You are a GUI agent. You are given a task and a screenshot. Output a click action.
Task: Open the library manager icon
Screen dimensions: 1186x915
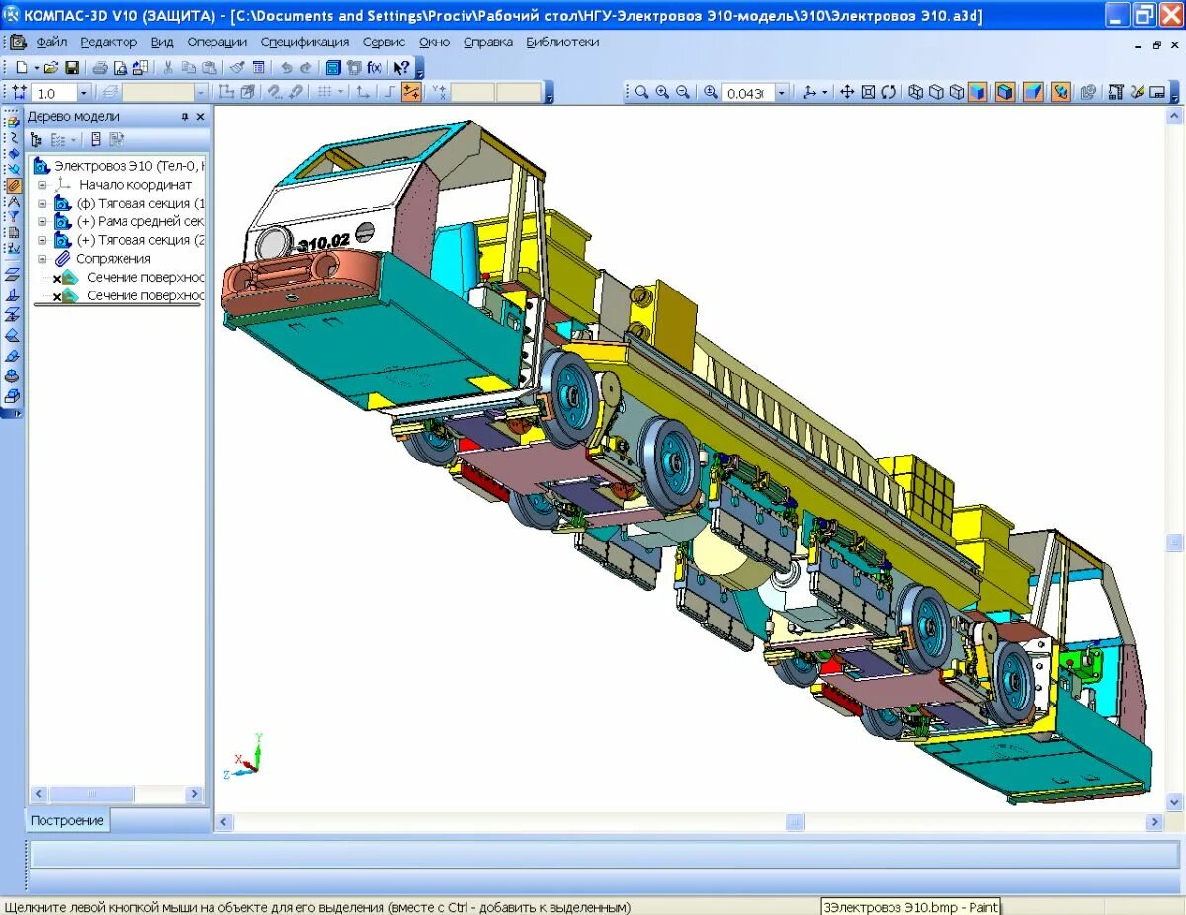point(333,68)
